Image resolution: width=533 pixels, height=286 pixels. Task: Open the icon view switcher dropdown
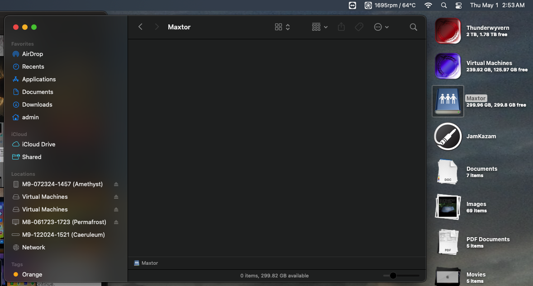click(x=282, y=27)
